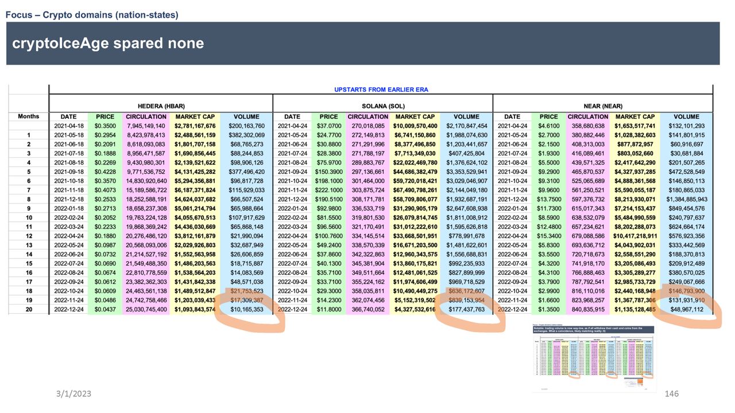The width and height of the screenshot is (735, 413).
Task: Click the 'UPSTARTS FROM EARLIER ERA' table banner
Action: coord(381,89)
